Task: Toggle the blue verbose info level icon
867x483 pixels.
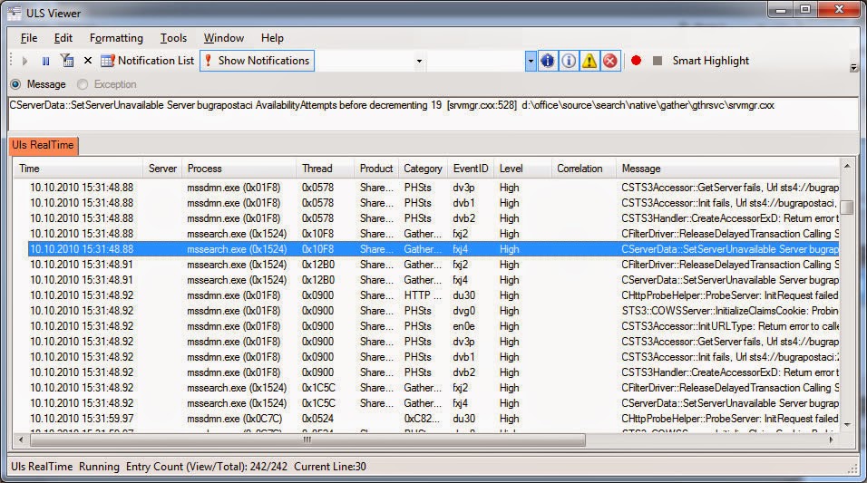Action: tap(548, 61)
